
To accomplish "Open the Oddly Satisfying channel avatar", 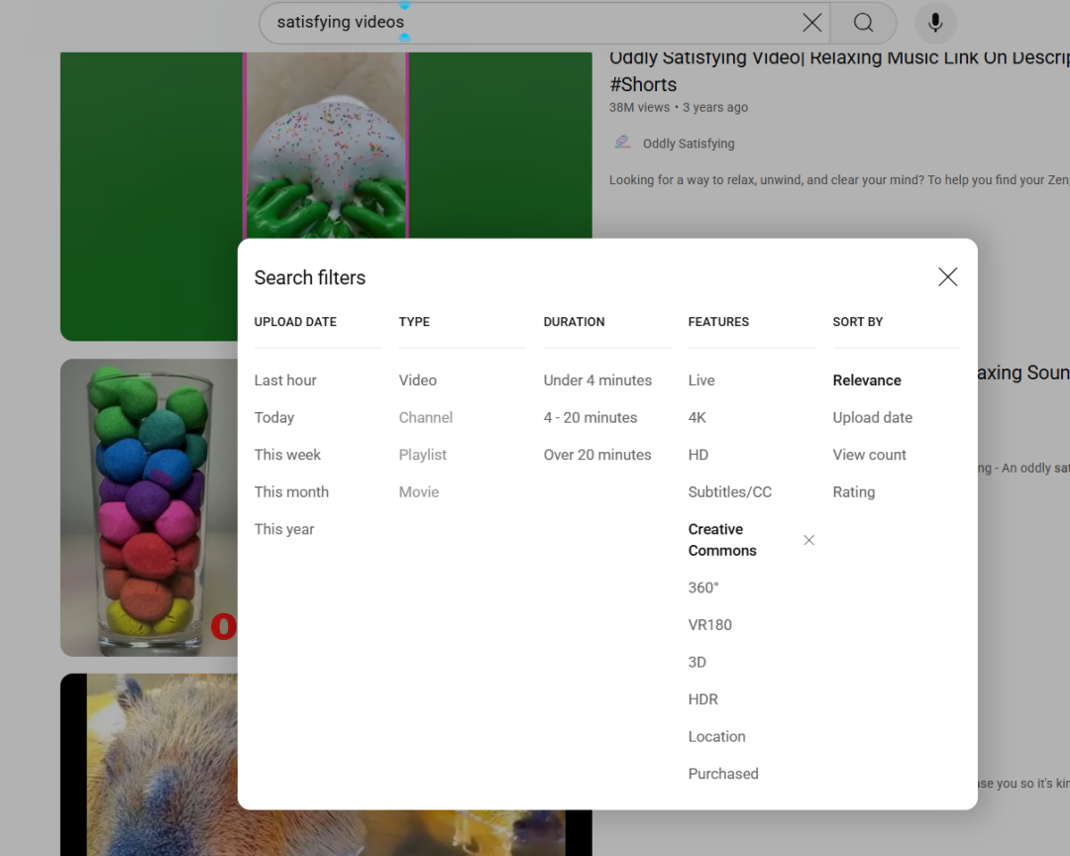I will pos(622,143).
